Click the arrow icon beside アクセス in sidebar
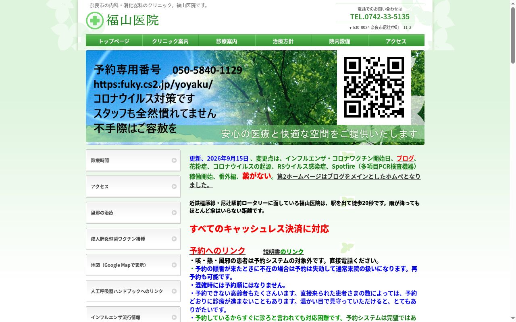The height and width of the screenshot is (322, 516). click(174, 186)
